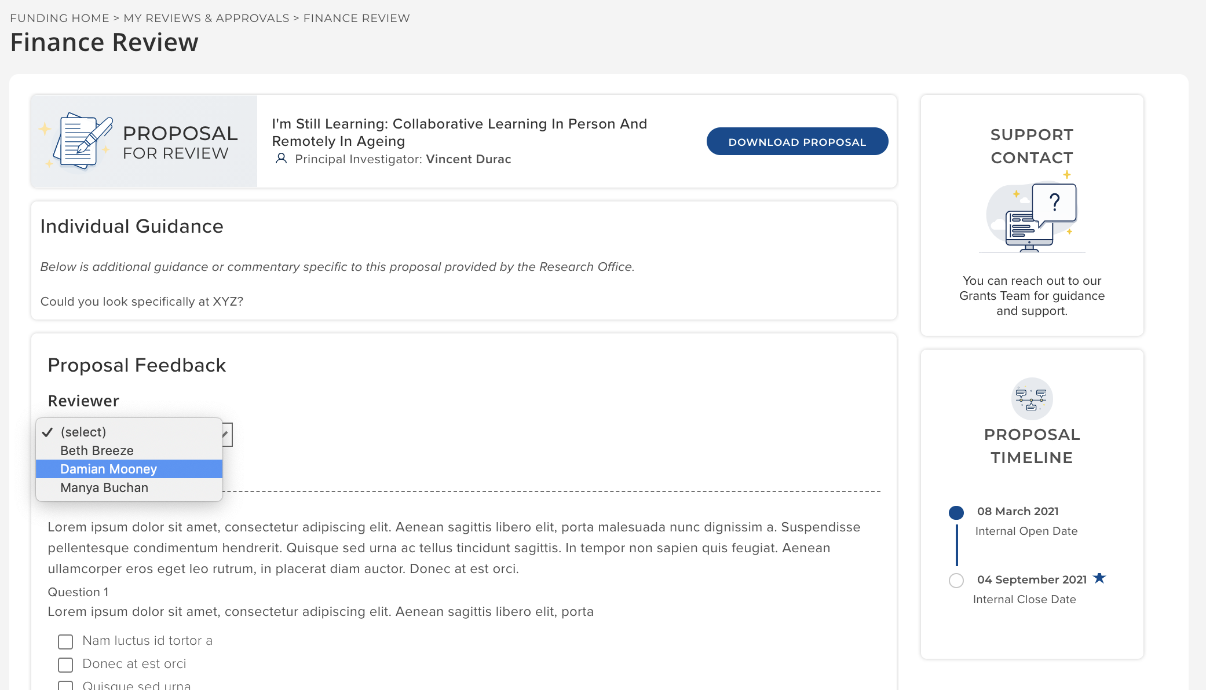Open My Reviews & Approvals breadcrumb
1206x690 pixels.
point(206,18)
